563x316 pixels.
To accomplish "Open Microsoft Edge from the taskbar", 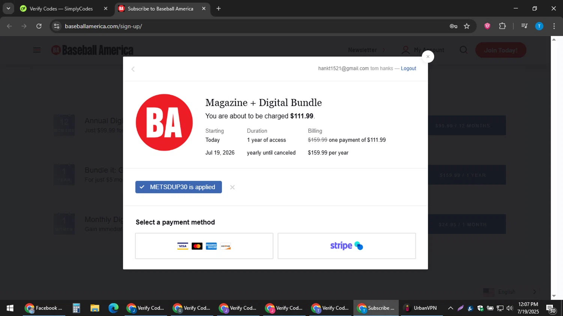I will tap(113, 308).
